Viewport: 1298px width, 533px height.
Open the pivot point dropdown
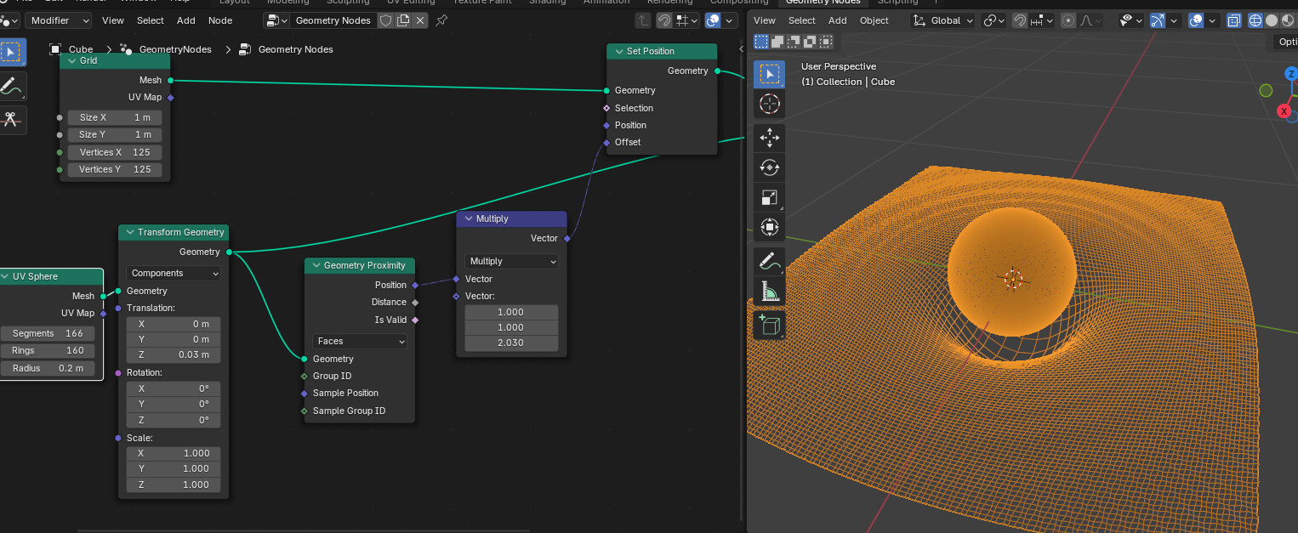click(993, 20)
